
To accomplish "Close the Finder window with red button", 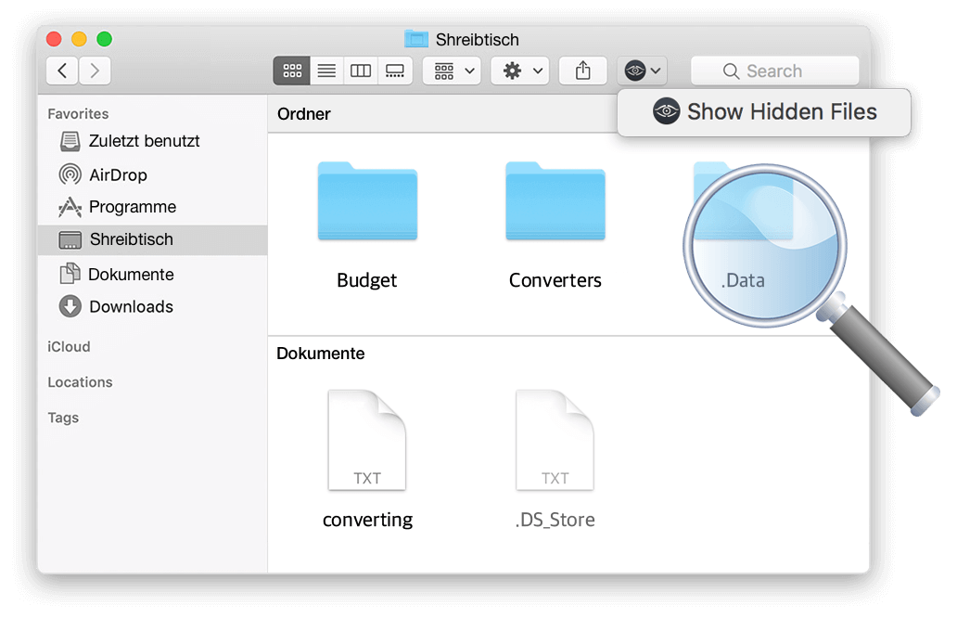I will click(54, 39).
